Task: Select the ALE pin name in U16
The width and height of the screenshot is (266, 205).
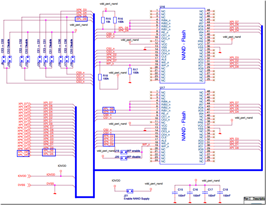Action: click(x=164, y=60)
